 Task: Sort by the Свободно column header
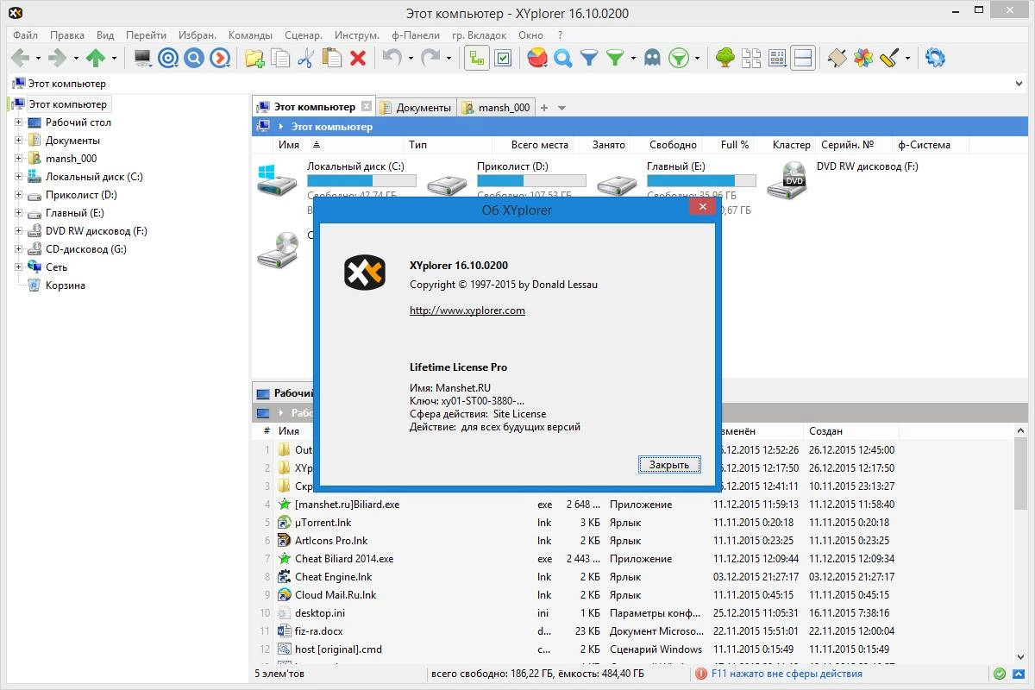tap(674, 145)
